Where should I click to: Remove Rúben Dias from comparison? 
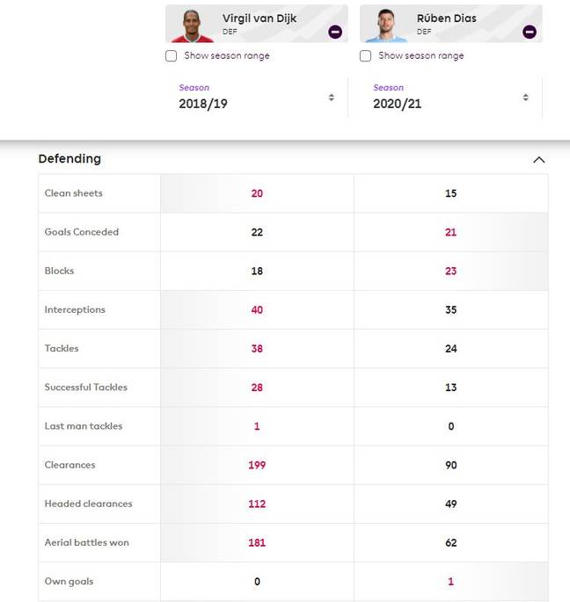point(530,32)
